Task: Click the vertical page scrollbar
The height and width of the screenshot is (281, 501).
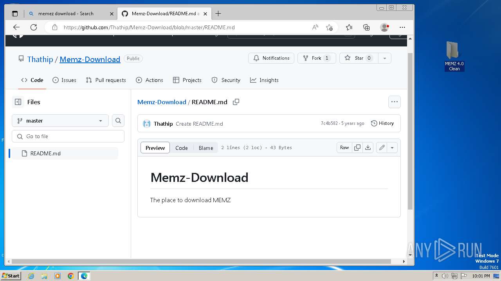Action: pyautogui.click(x=410, y=131)
